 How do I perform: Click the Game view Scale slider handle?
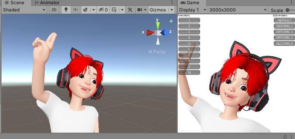(288, 10)
